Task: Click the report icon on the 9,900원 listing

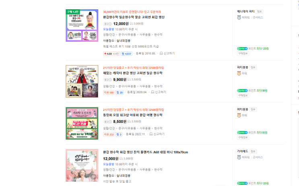Action: 153,92
